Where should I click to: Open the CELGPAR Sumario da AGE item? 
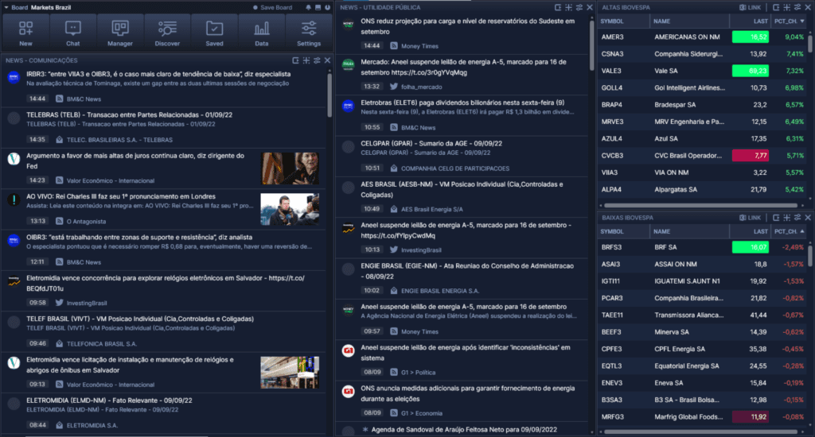(x=431, y=143)
